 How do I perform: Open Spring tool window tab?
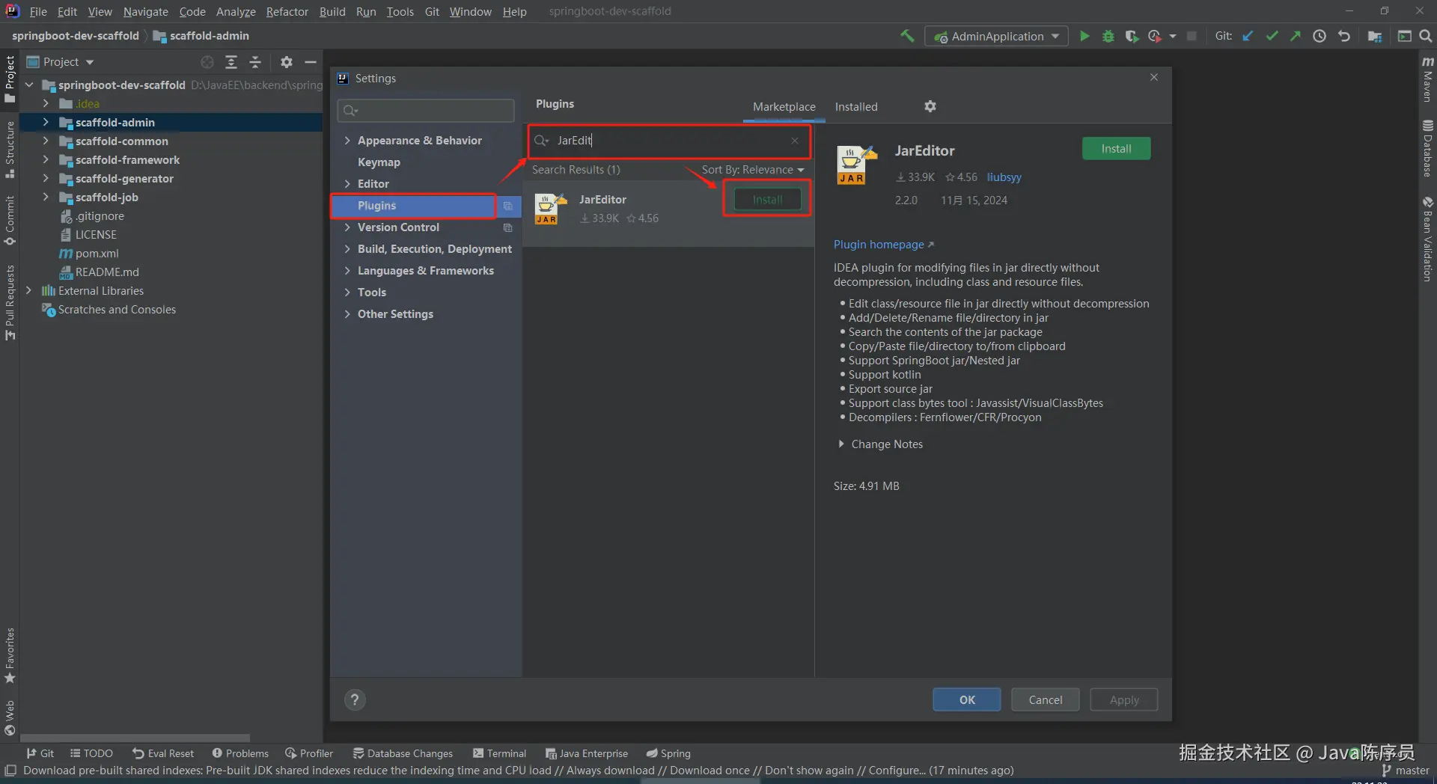pyautogui.click(x=668, y=753)
